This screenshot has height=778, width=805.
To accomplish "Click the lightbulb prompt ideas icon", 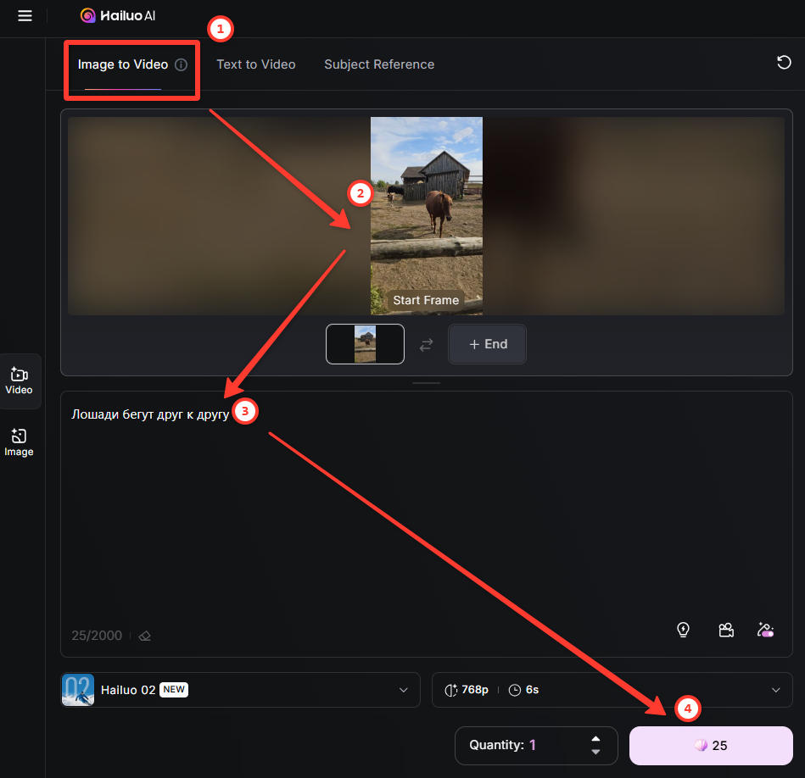I will pos(683,630).
